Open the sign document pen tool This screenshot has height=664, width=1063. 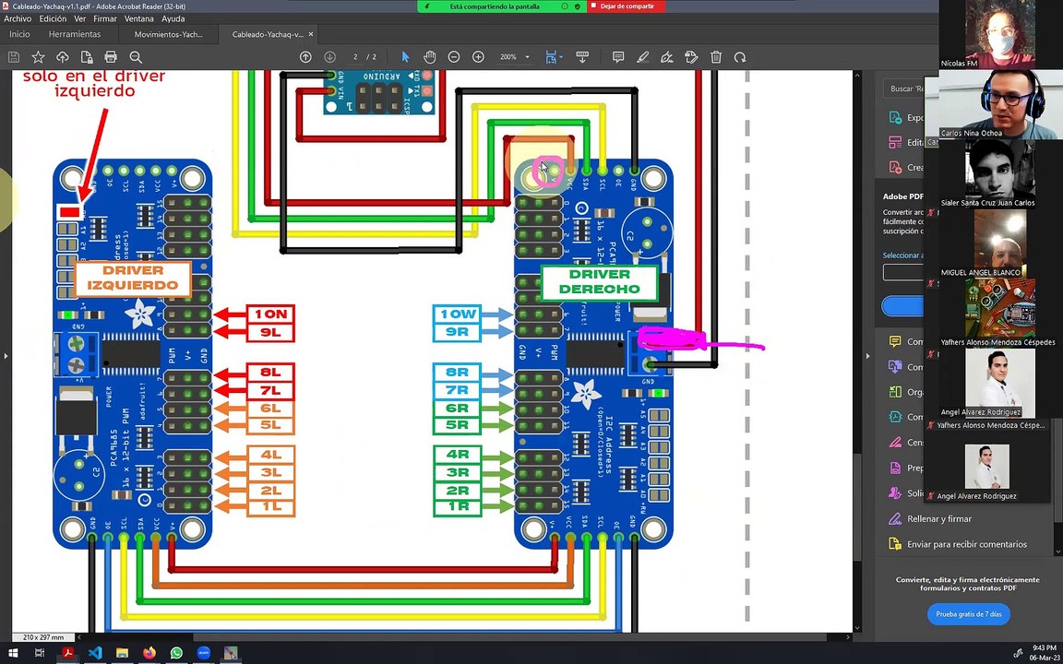pyautogui.click(x=667, y=57)
